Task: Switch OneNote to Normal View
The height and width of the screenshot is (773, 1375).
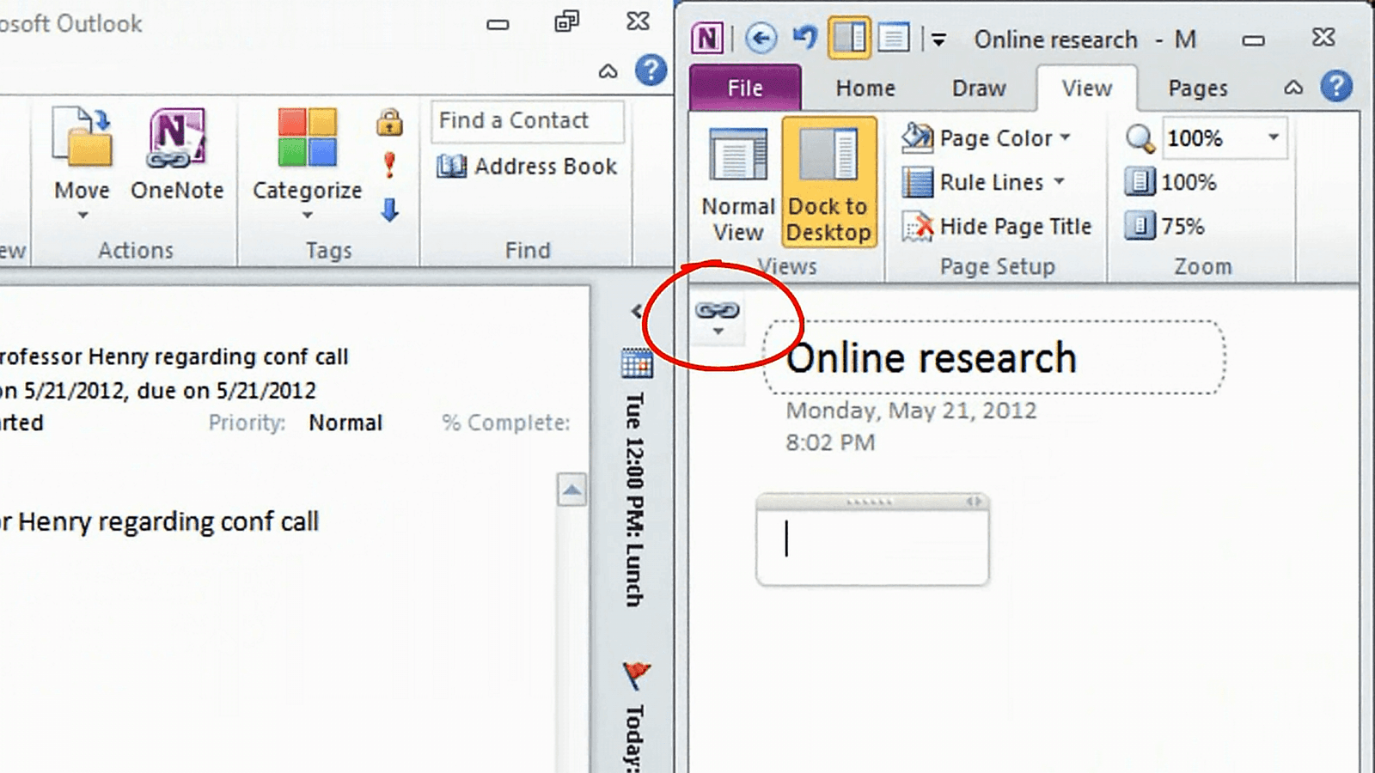Action: (x=736, y=180)
